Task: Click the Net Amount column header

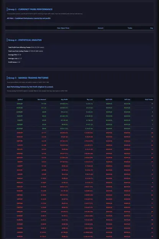Action: pyautogui.click(x=42, y=99)
